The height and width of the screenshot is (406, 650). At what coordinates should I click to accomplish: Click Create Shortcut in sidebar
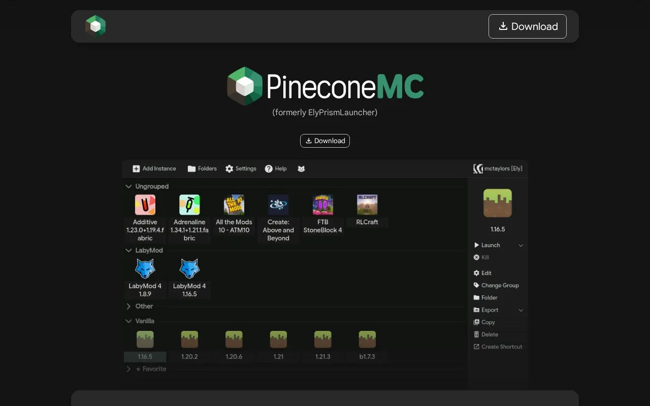[x=498, y=347]
